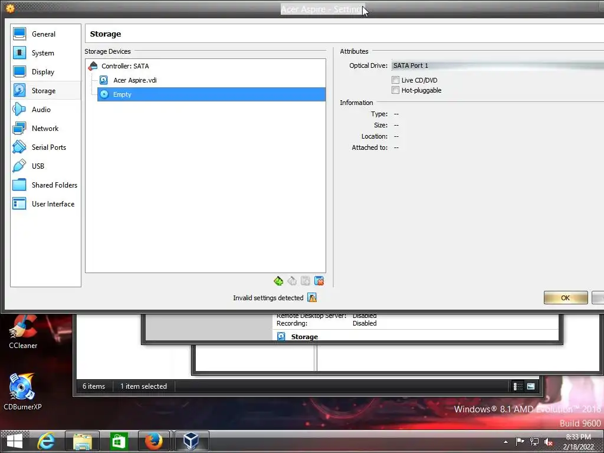The image size is (604, 453).
Task: Click the network tray icon
Action: pos(534,441)
